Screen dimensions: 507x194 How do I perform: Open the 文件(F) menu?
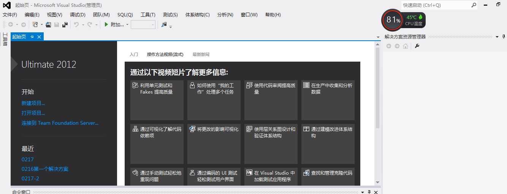click(10, 15)
